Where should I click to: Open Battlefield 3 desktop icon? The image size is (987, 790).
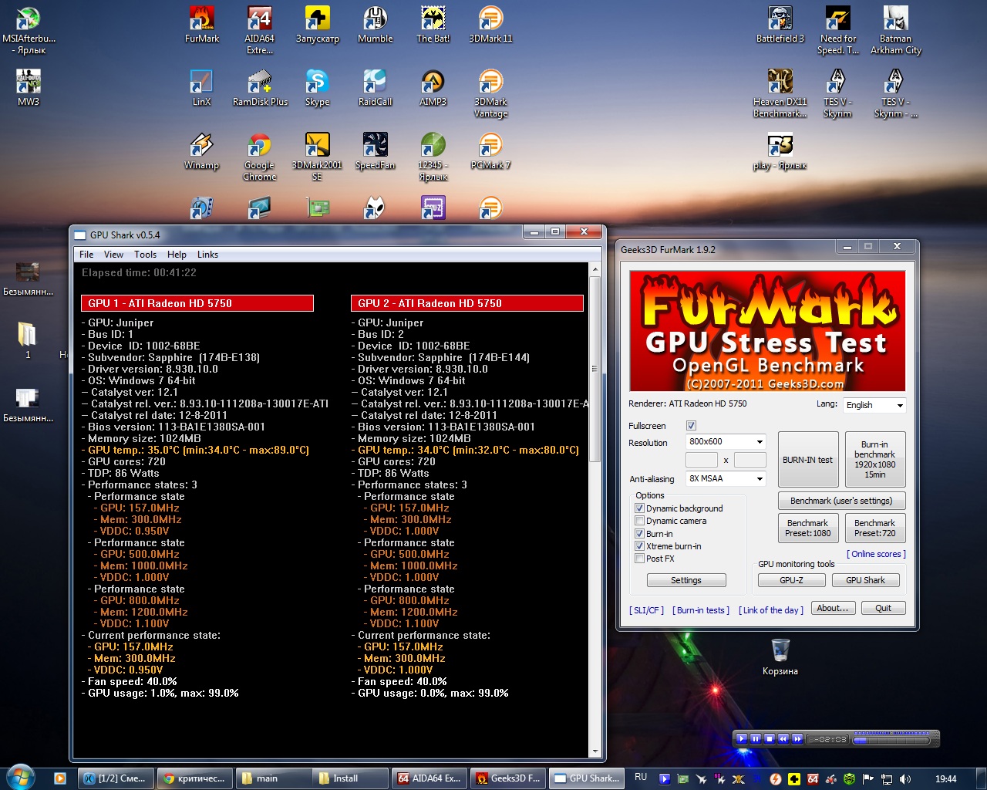pos(780,23)
